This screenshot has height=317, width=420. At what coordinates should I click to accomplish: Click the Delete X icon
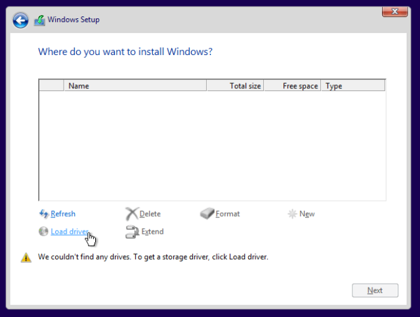click(132, 214)
